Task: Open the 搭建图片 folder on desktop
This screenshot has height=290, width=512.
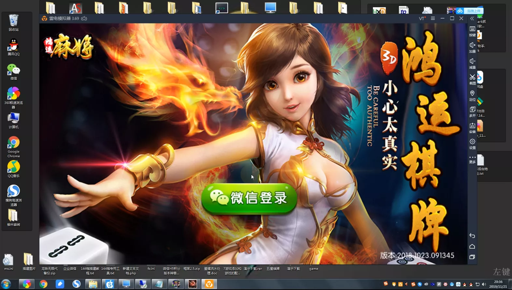Action: 29,262
